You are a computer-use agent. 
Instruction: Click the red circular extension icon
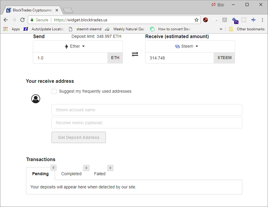click(205, 20)
